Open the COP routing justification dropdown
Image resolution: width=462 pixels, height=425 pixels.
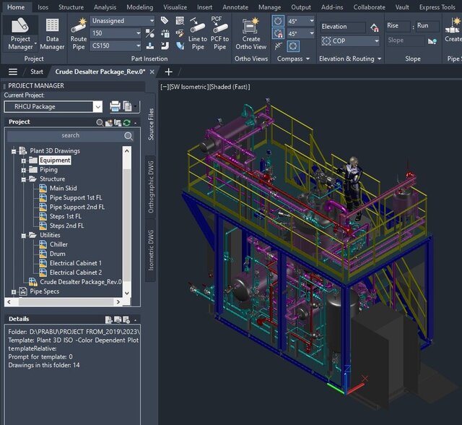point(350,40)
